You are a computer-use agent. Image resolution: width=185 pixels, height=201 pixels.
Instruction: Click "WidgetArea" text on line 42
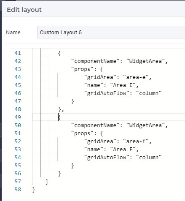pyautogui.click(x=145, y=61)
